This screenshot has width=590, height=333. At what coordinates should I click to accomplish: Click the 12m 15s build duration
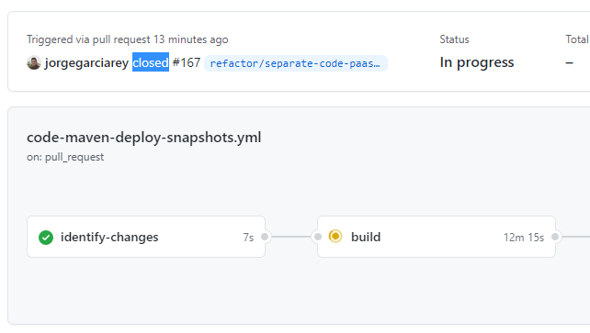pyautogui.click(x=524, y=238)
